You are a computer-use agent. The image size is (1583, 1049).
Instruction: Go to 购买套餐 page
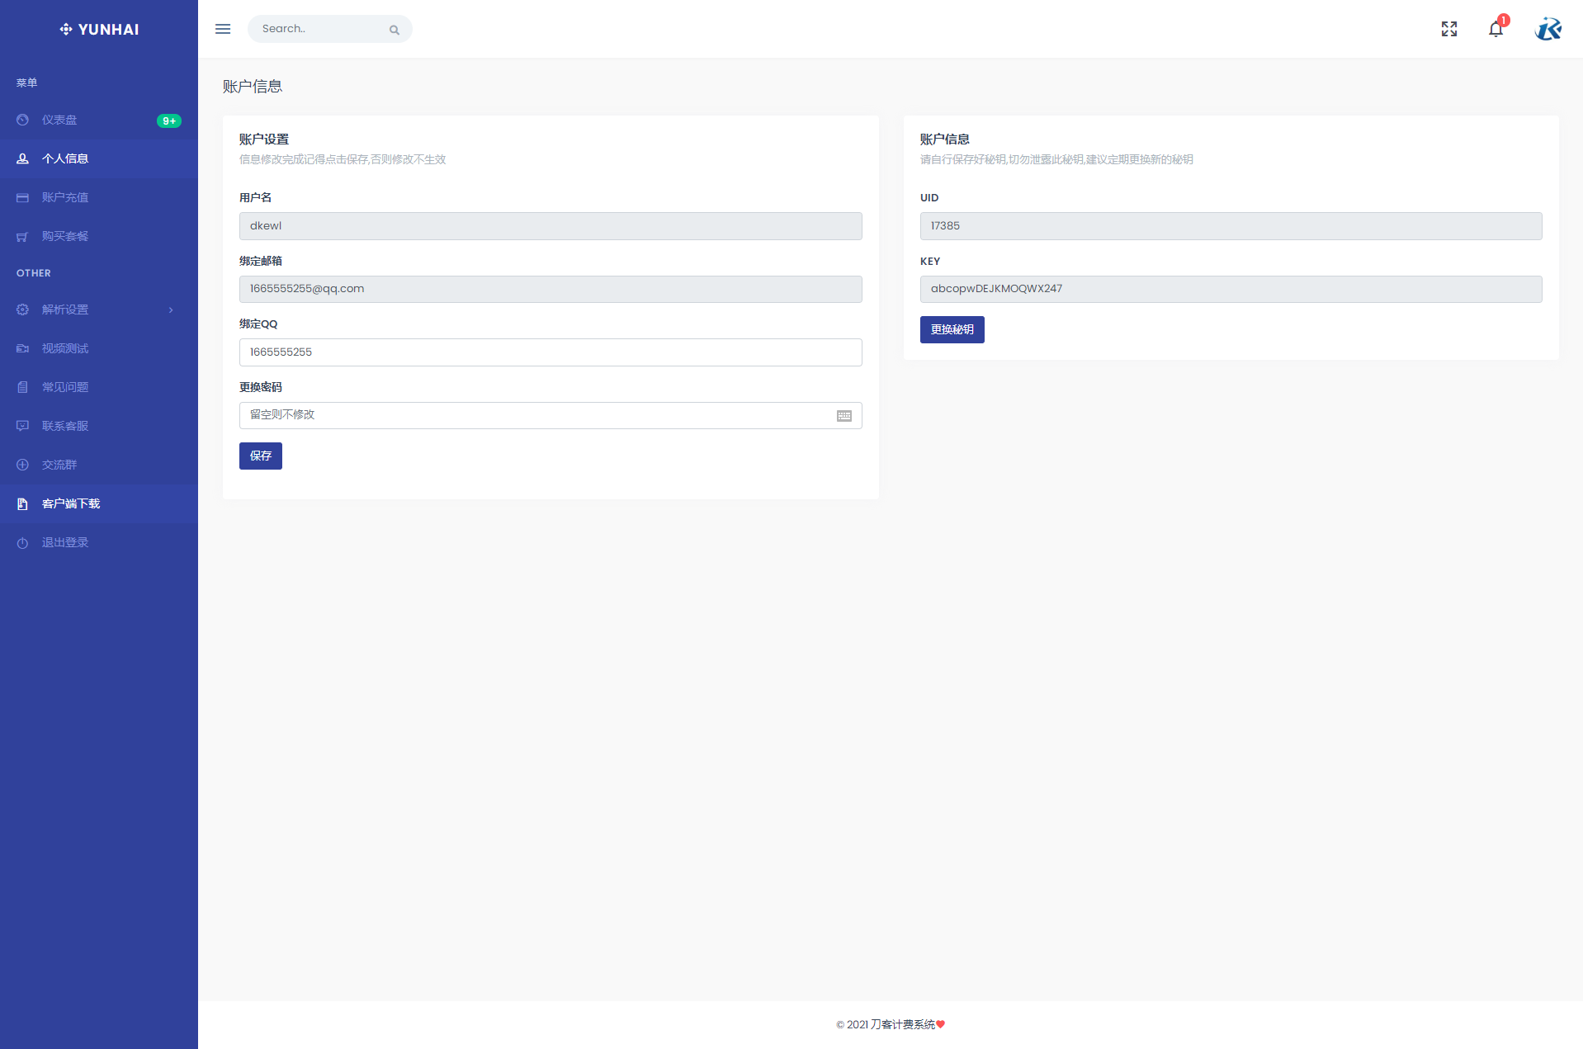[x=65, y=236]
